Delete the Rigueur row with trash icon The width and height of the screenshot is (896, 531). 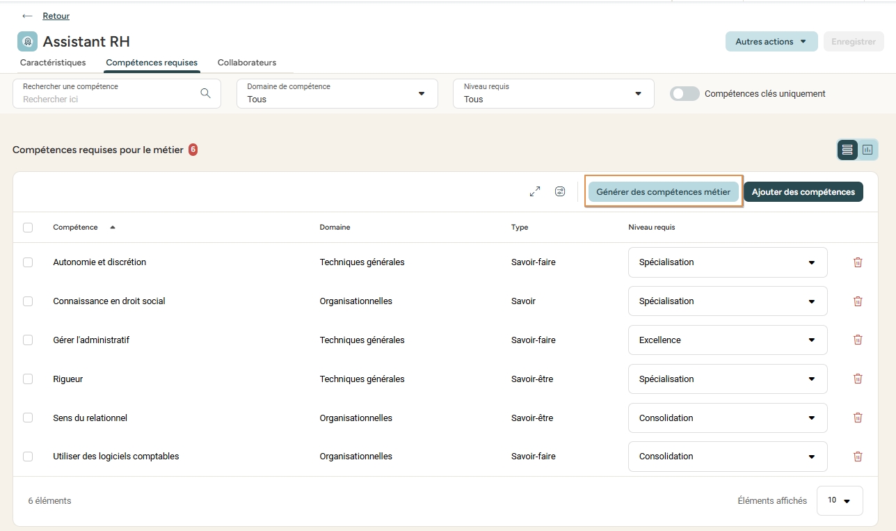858,379
